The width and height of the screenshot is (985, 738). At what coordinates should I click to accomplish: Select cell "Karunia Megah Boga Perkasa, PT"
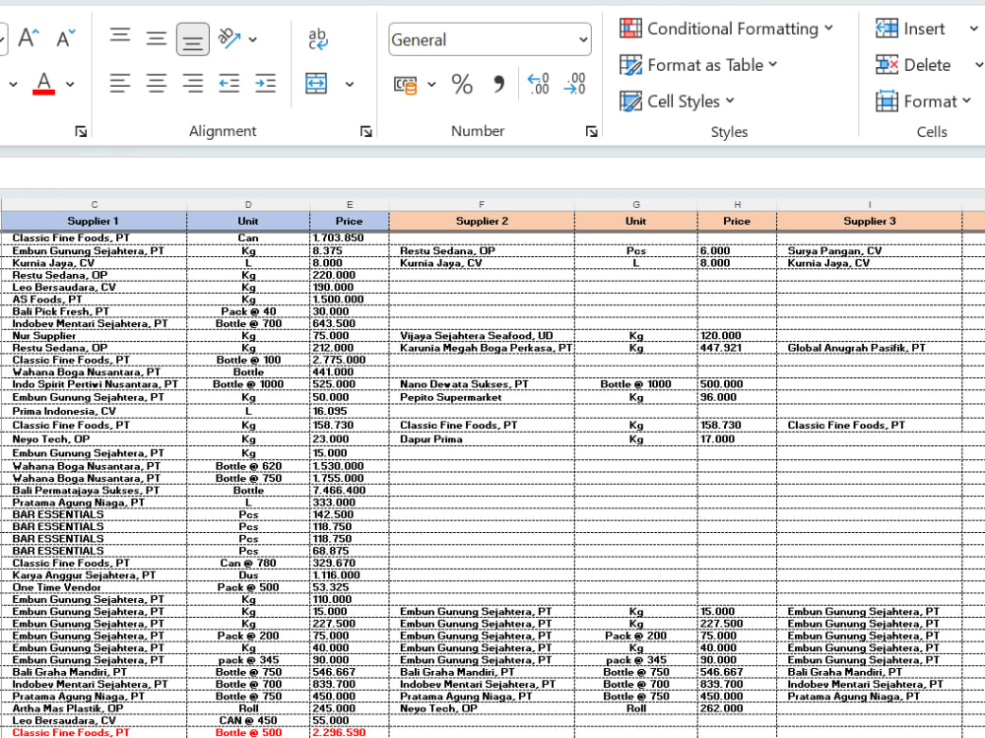(482, 348)
